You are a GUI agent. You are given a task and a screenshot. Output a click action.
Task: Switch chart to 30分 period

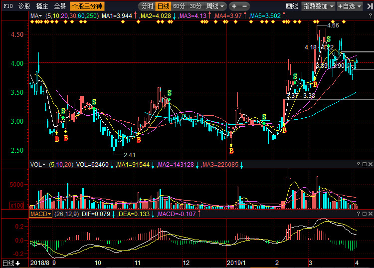tap(196, 6)
